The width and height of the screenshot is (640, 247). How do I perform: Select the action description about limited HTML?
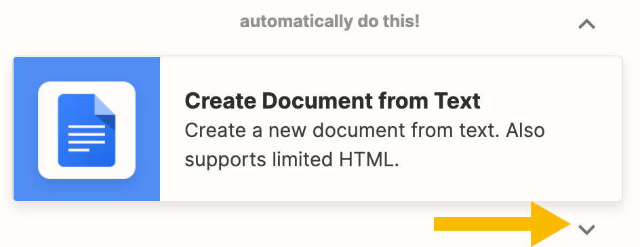(365, 145)
